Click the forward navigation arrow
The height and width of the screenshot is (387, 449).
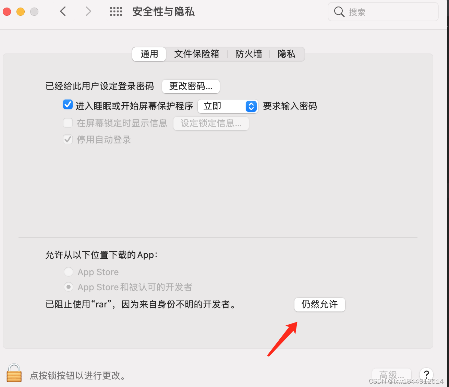(x=88, y=12)
